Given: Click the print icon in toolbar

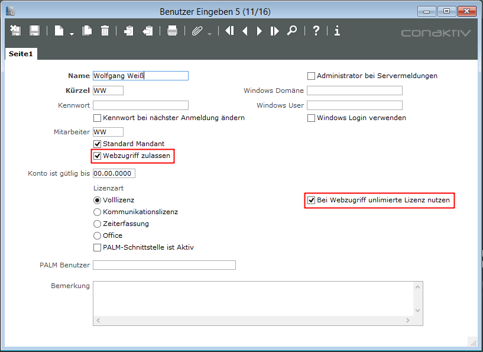Looking at the screenshot, I should point(172,31).
